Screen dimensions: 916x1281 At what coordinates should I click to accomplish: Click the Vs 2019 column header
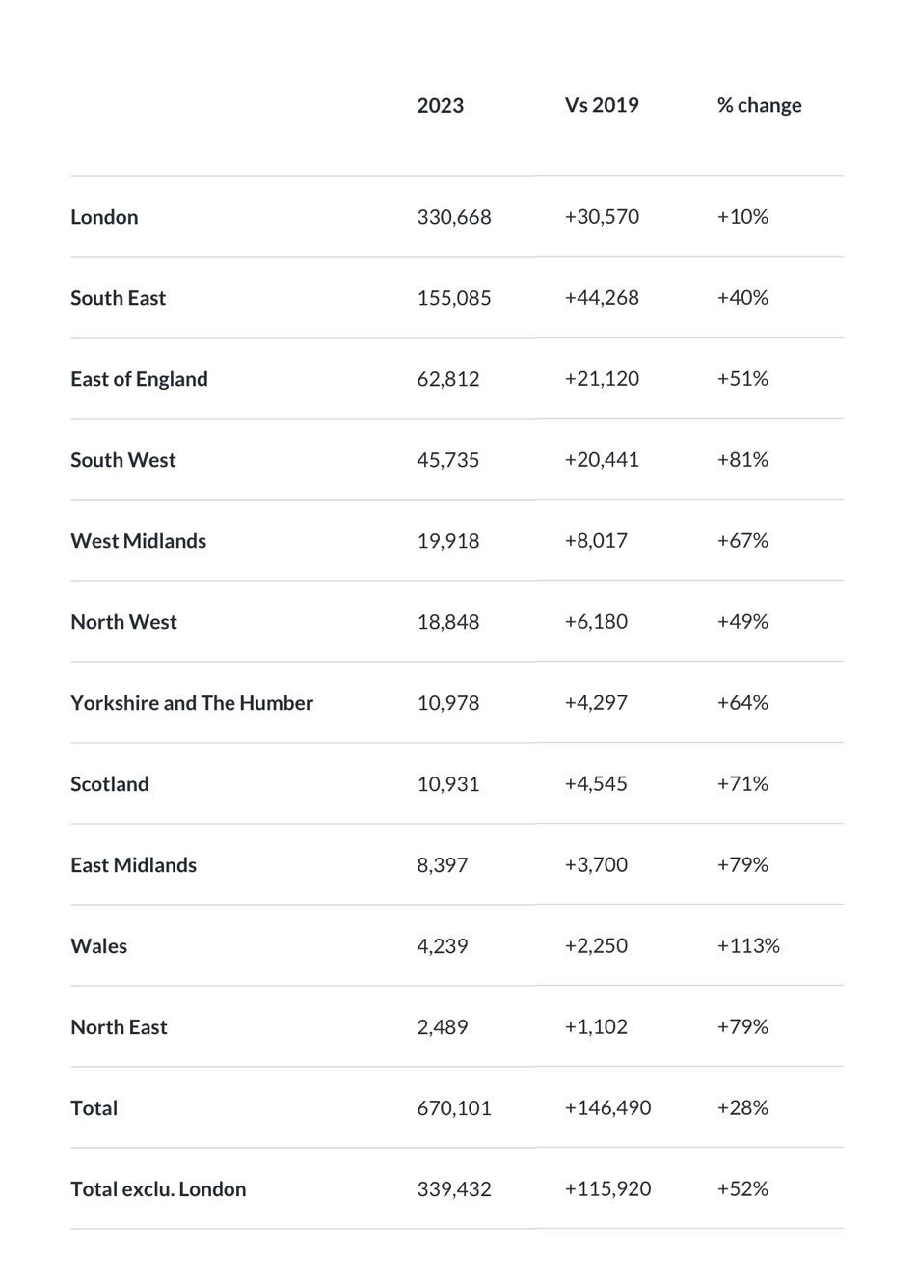(602, 105)
